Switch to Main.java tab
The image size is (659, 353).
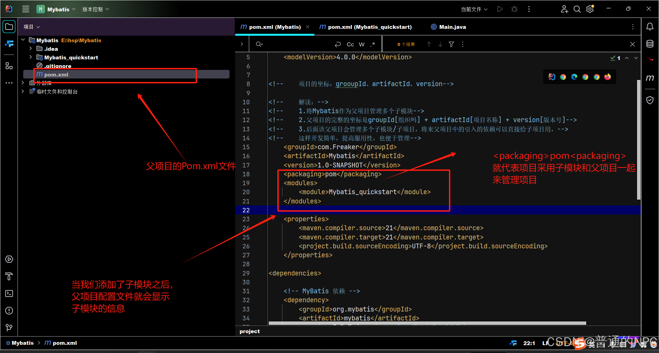pos(449,27)
